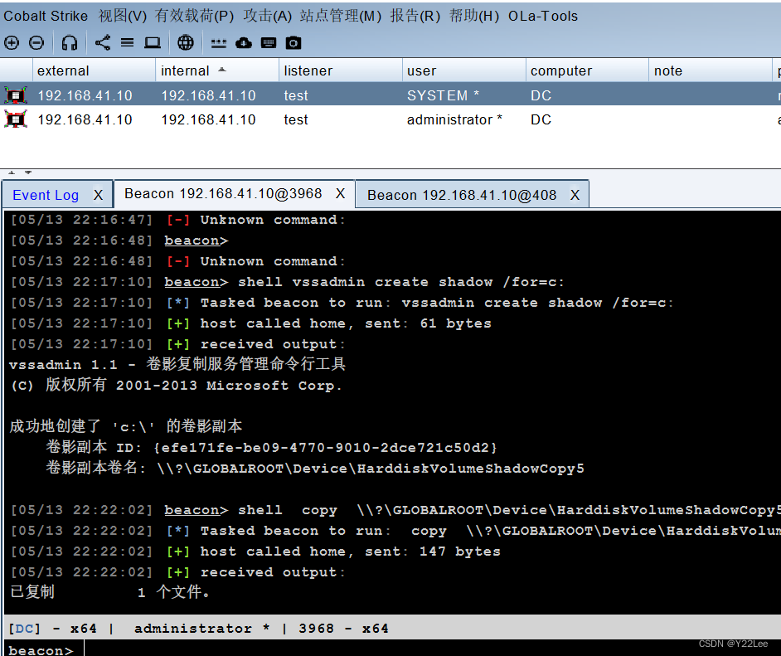Open credentials password icon
781x656 pixels.
pos(218,43)
